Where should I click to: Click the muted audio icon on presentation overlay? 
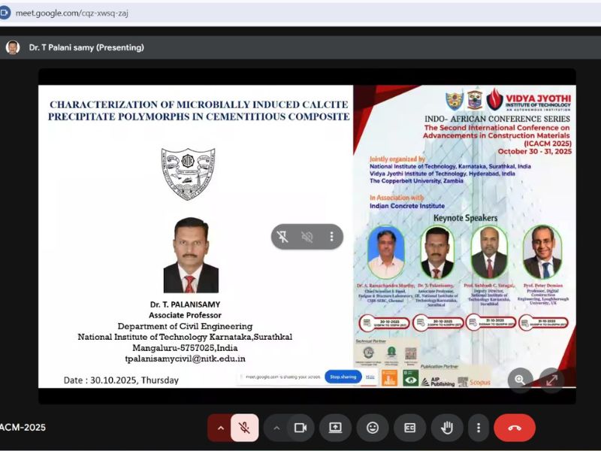click(307, 237)
